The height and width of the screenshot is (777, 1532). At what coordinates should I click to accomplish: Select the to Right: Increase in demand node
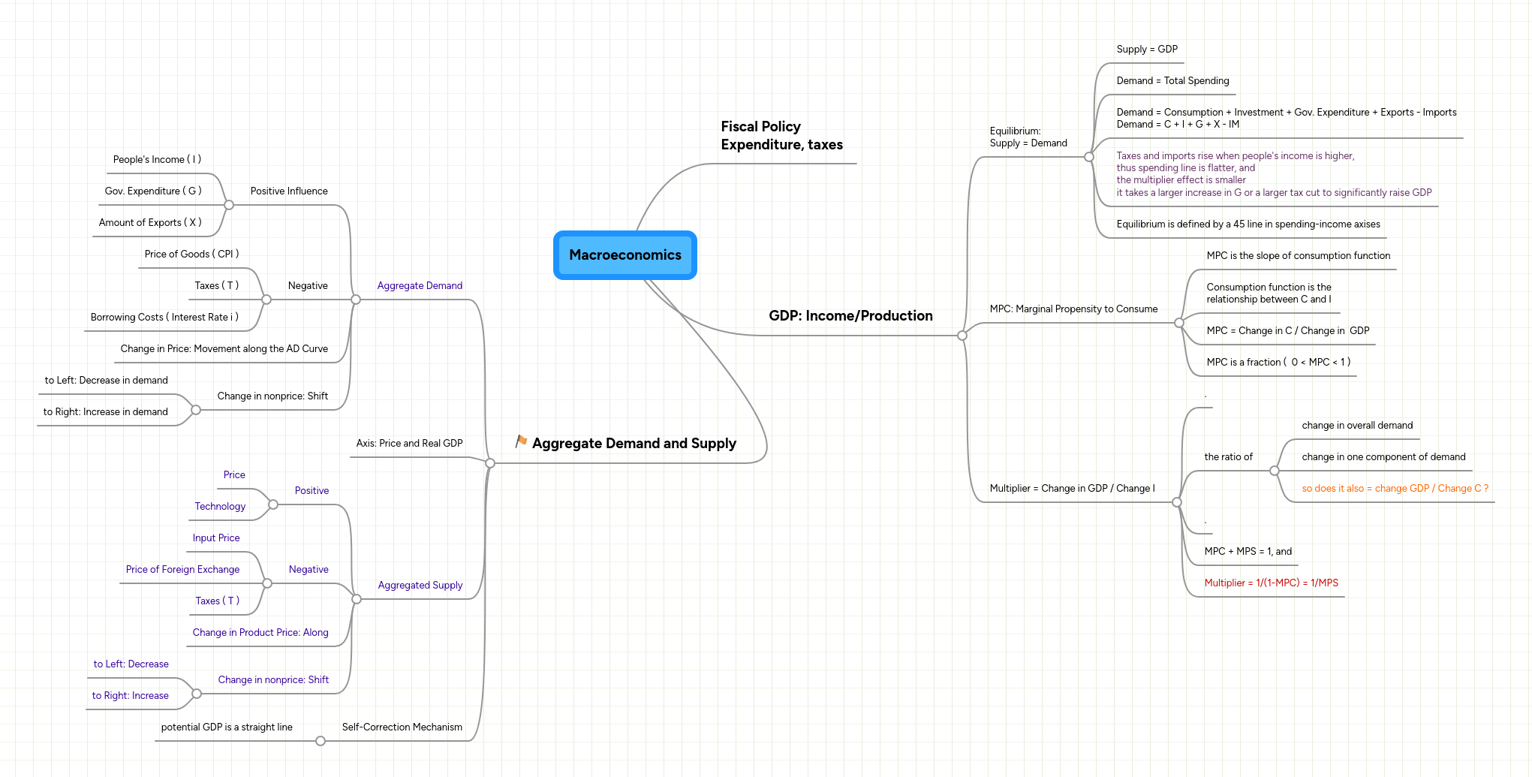click(104, 411)
